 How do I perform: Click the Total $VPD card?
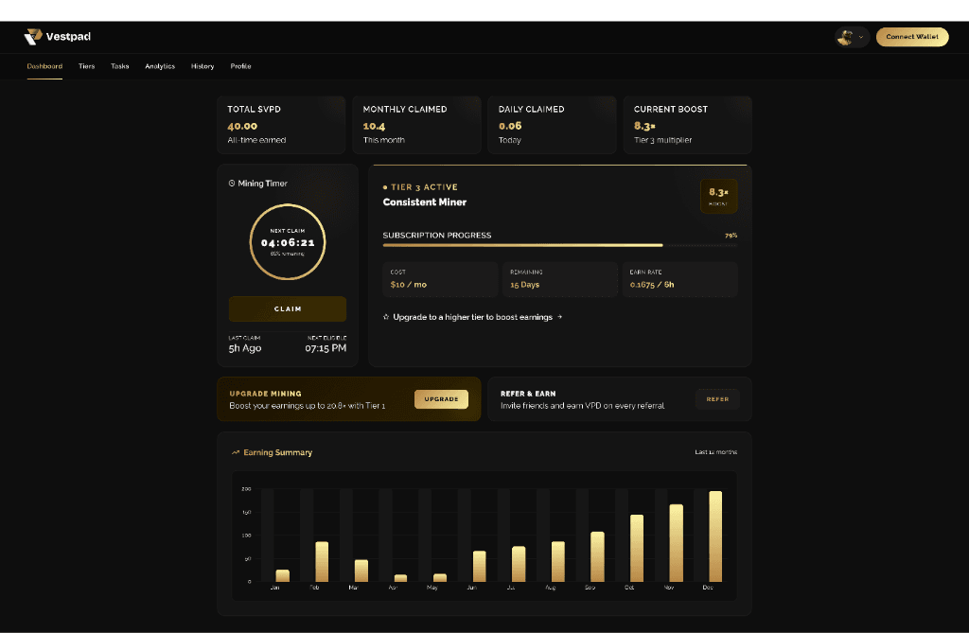click(281, 125)
